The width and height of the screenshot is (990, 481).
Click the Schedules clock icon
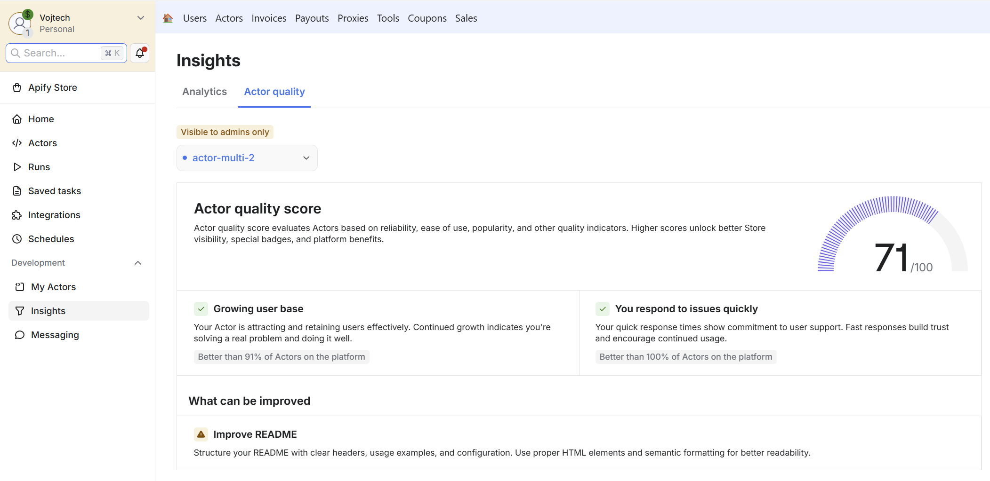tap(17, 239)
